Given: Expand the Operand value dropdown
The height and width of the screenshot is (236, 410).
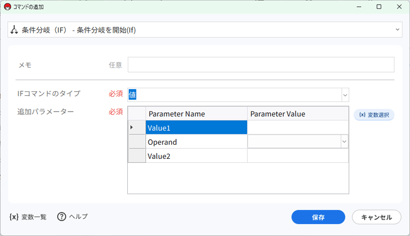Looking at the screenshot, I should tap(344, 142).
